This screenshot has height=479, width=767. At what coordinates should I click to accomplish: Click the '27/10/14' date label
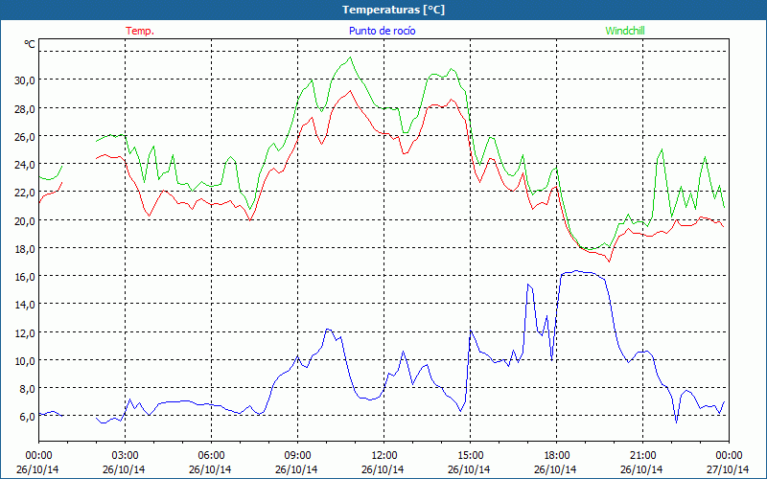pyautogui.click(x=728, y=469)
